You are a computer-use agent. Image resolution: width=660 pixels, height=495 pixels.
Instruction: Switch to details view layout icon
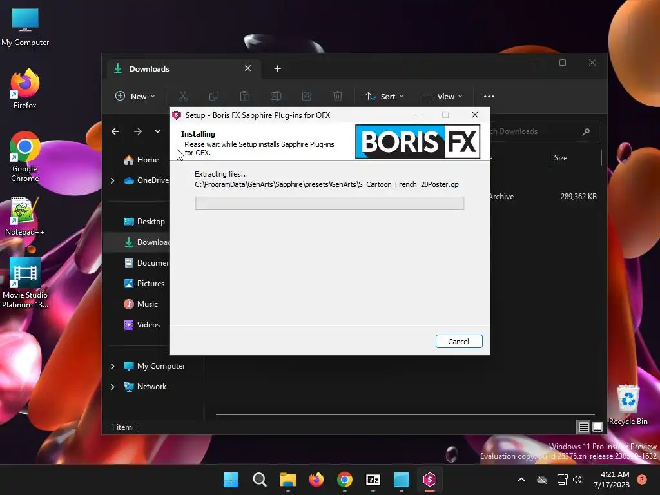(x=583, y=427)
